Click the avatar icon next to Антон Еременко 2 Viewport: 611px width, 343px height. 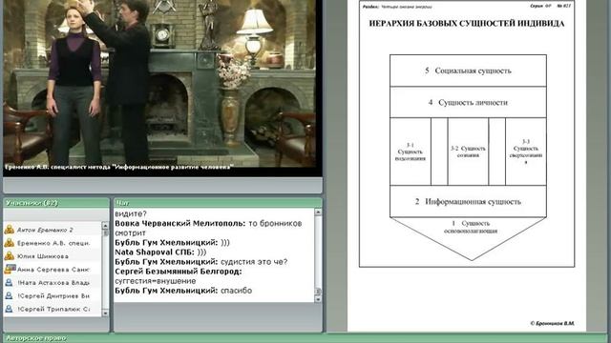coord(9,230)
